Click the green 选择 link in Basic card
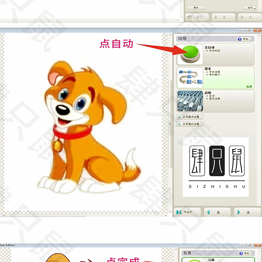This screenshot has width=262, height=262. pos(249,86)
